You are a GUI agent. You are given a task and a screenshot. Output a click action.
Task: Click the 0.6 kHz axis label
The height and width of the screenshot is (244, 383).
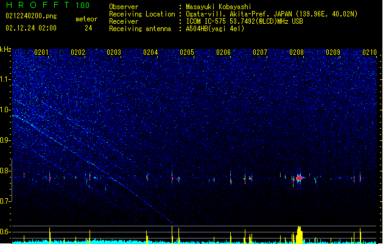[x=5, y=232]
